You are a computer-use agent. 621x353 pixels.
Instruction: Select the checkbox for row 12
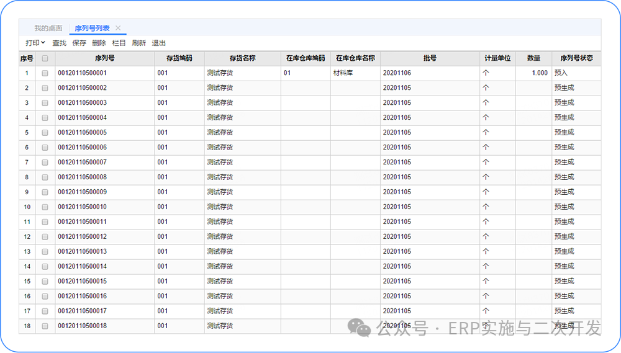[45, 237]
